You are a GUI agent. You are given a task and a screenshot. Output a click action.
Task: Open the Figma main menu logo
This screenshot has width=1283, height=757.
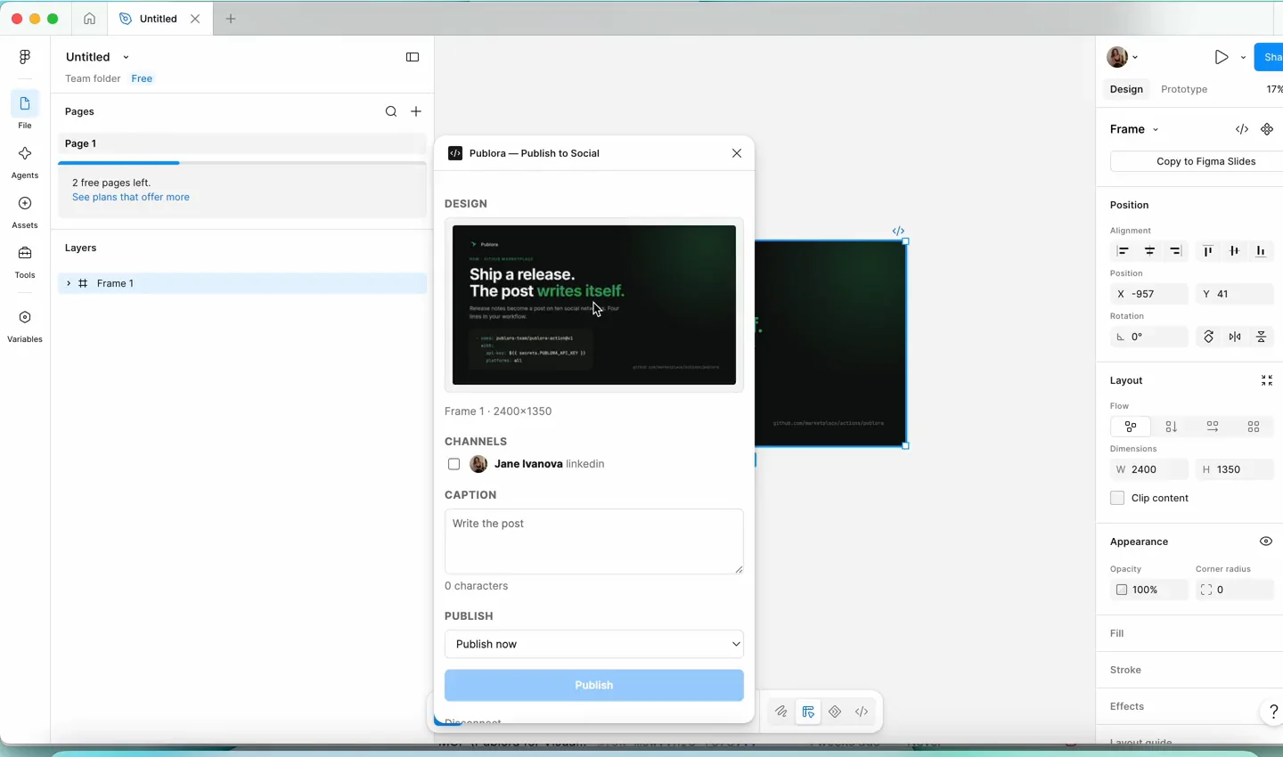coord(25,57)
